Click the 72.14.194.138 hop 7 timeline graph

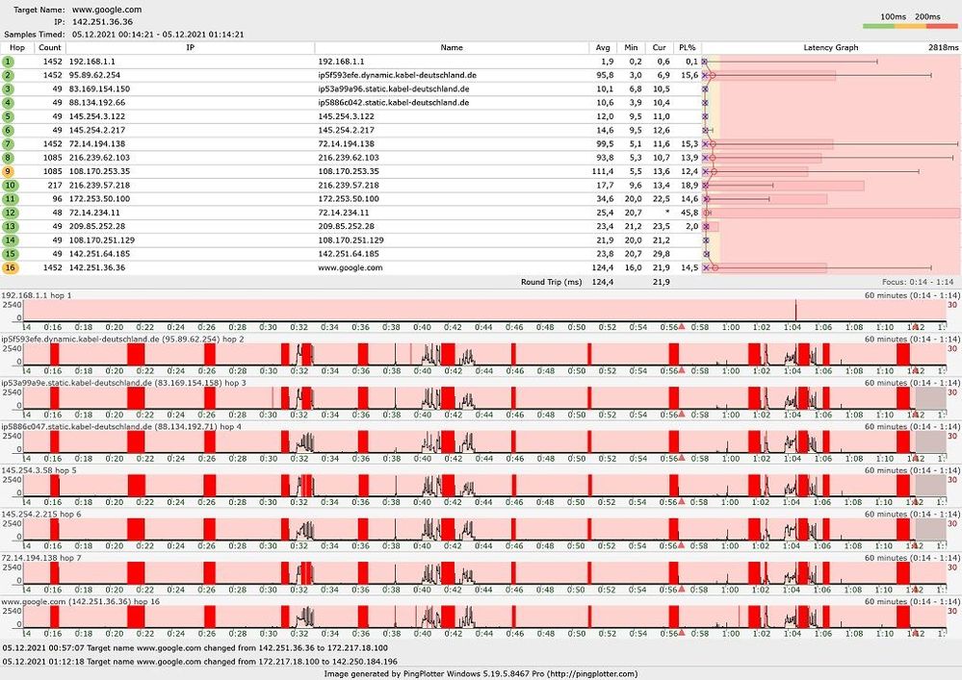tap(485, 573)
